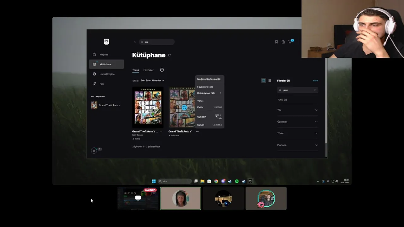The height and width of the screenshot is (227, 404).
Task: Open options dots for second GTA V
Action: [x=197, y=131]
